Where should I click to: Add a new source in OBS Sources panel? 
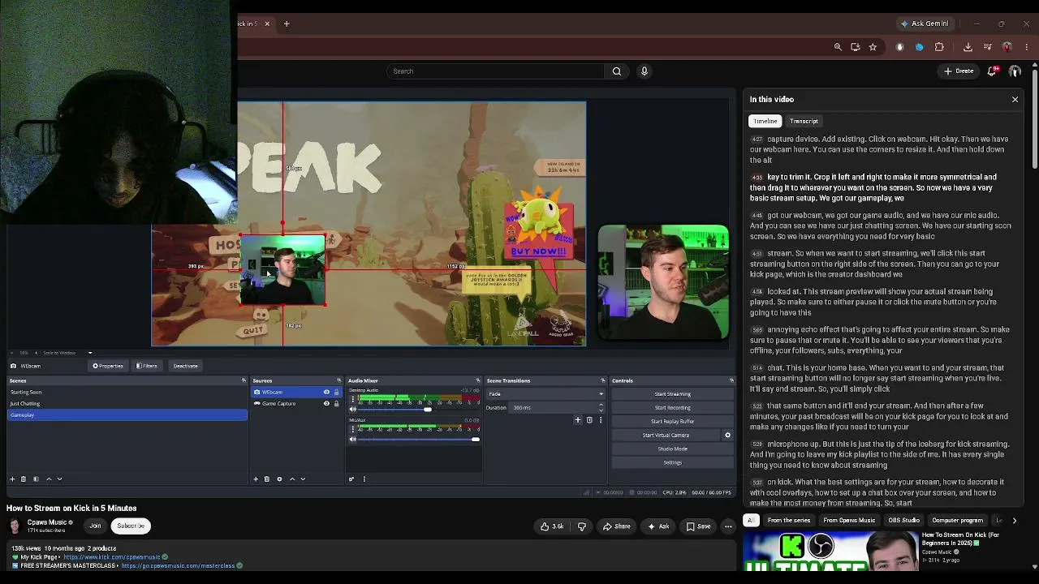click(x=256, y=479)
